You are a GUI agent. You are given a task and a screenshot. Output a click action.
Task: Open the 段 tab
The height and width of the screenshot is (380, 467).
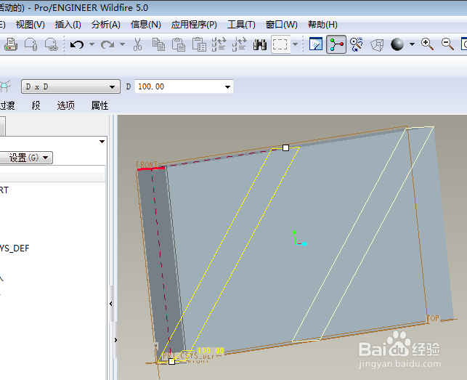[36, 105]
